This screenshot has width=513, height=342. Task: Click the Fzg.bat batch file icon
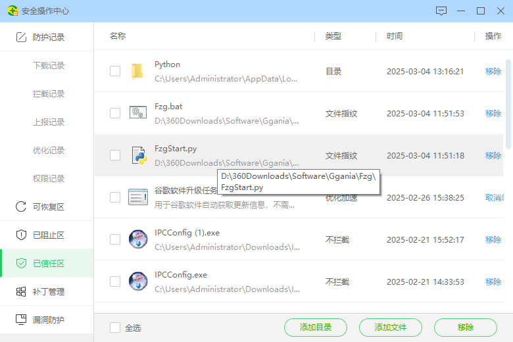137,113
